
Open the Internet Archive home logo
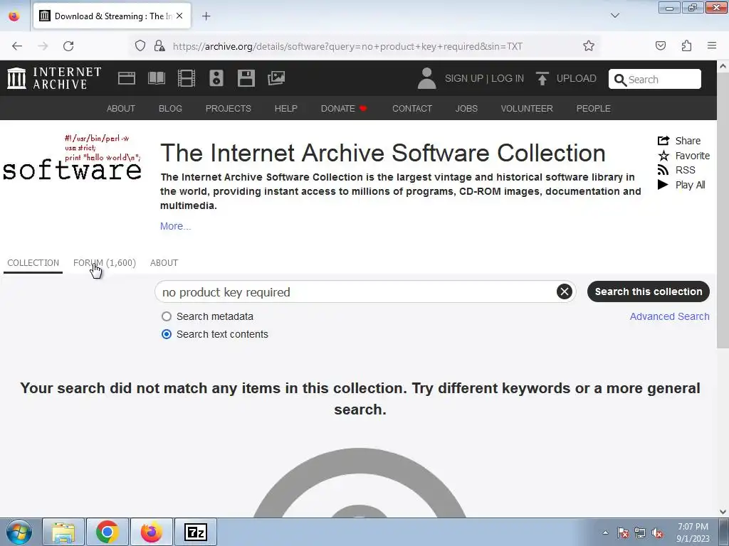coord(54,78)
